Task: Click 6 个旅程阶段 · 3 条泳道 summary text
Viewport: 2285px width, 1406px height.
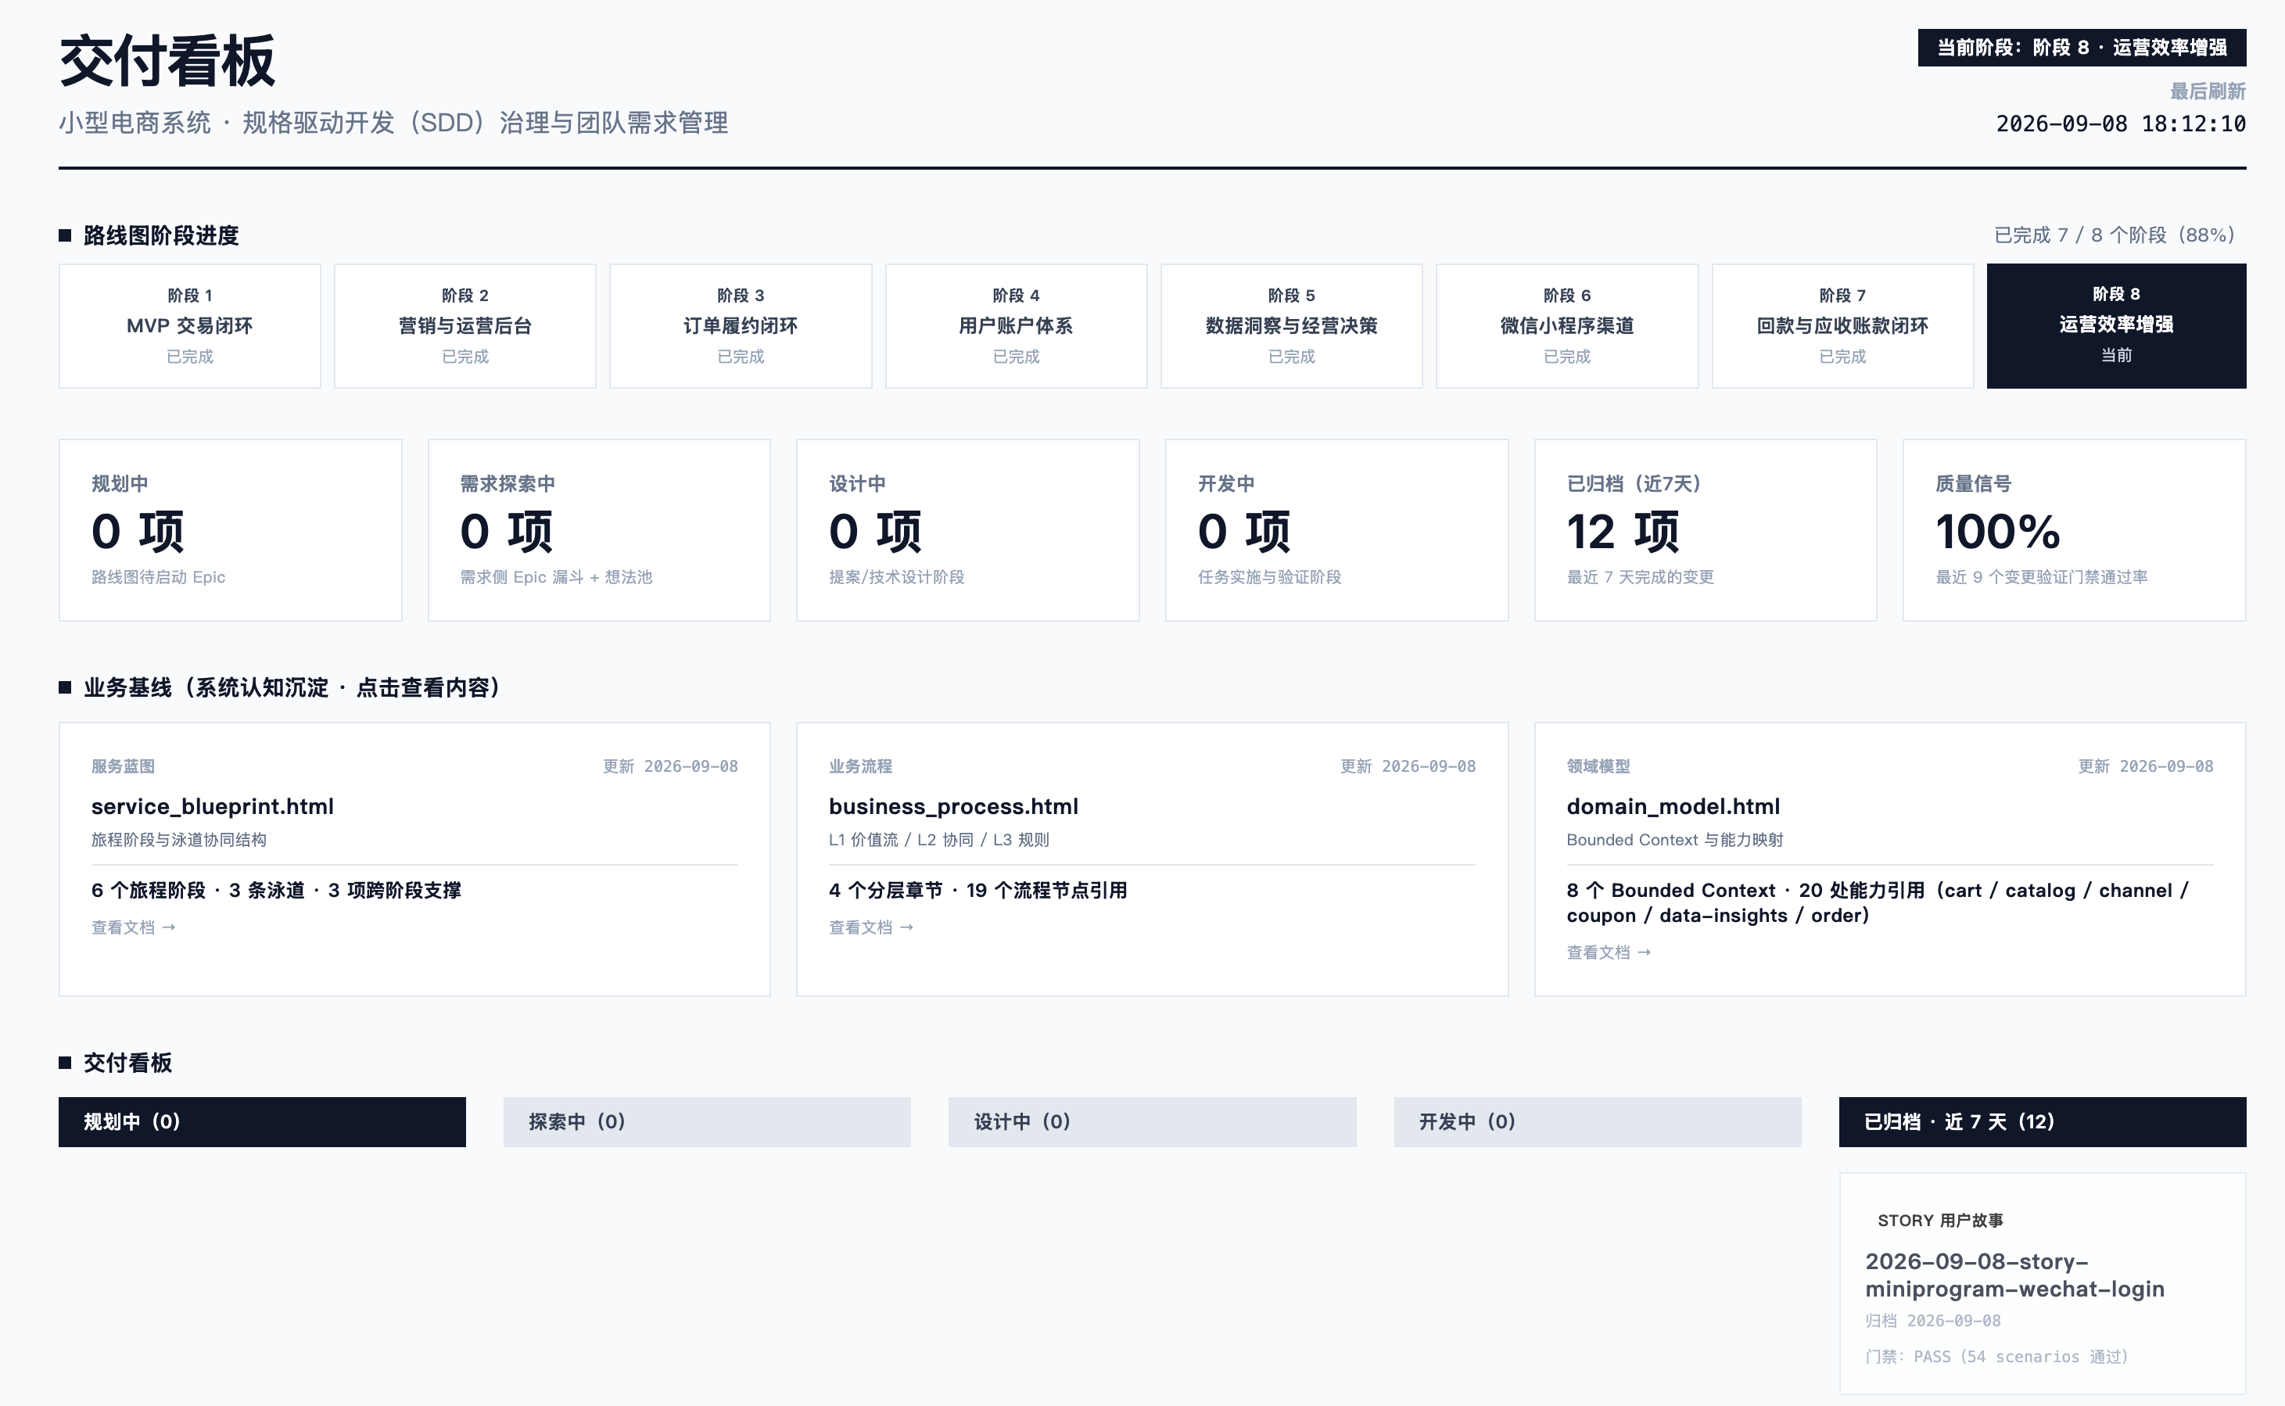Action: 276,890
